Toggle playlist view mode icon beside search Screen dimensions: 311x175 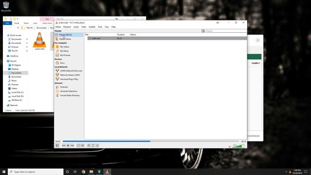[203, 31]
